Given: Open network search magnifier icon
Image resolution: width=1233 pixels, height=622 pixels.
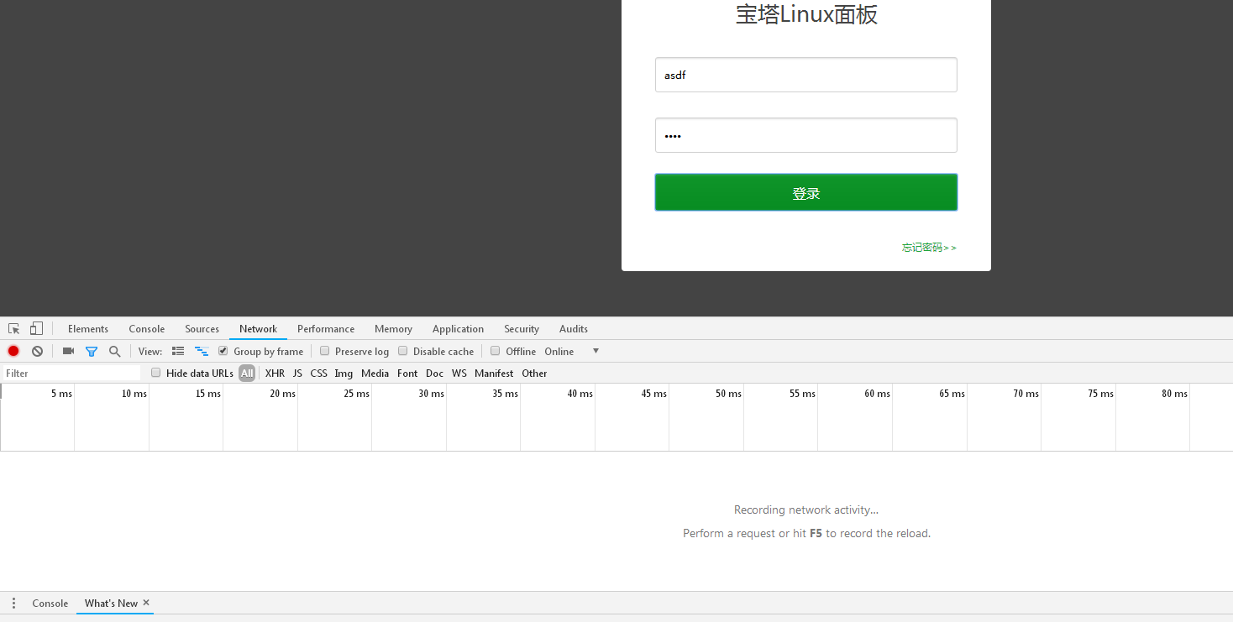Looking at the screenshot, I should click(x=115, y=352).
